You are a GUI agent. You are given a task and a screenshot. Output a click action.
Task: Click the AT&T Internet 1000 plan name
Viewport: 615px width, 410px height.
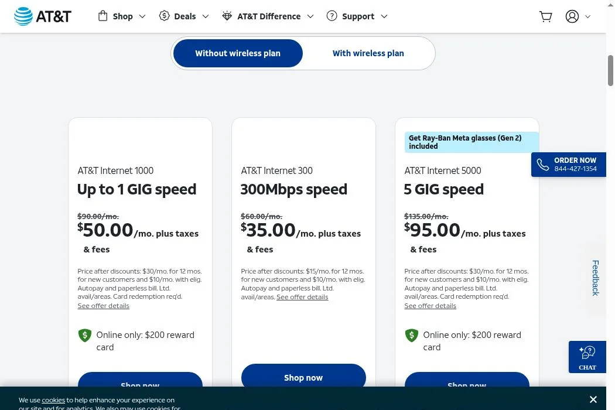(115, 170)
